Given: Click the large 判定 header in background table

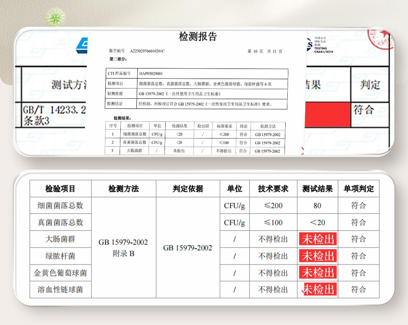Looking at the screenshot, I should 370,84.
